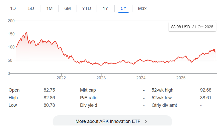Show the 1M chart period
The height and width of the screenshot is (126, 220).
tap(49, 8)
